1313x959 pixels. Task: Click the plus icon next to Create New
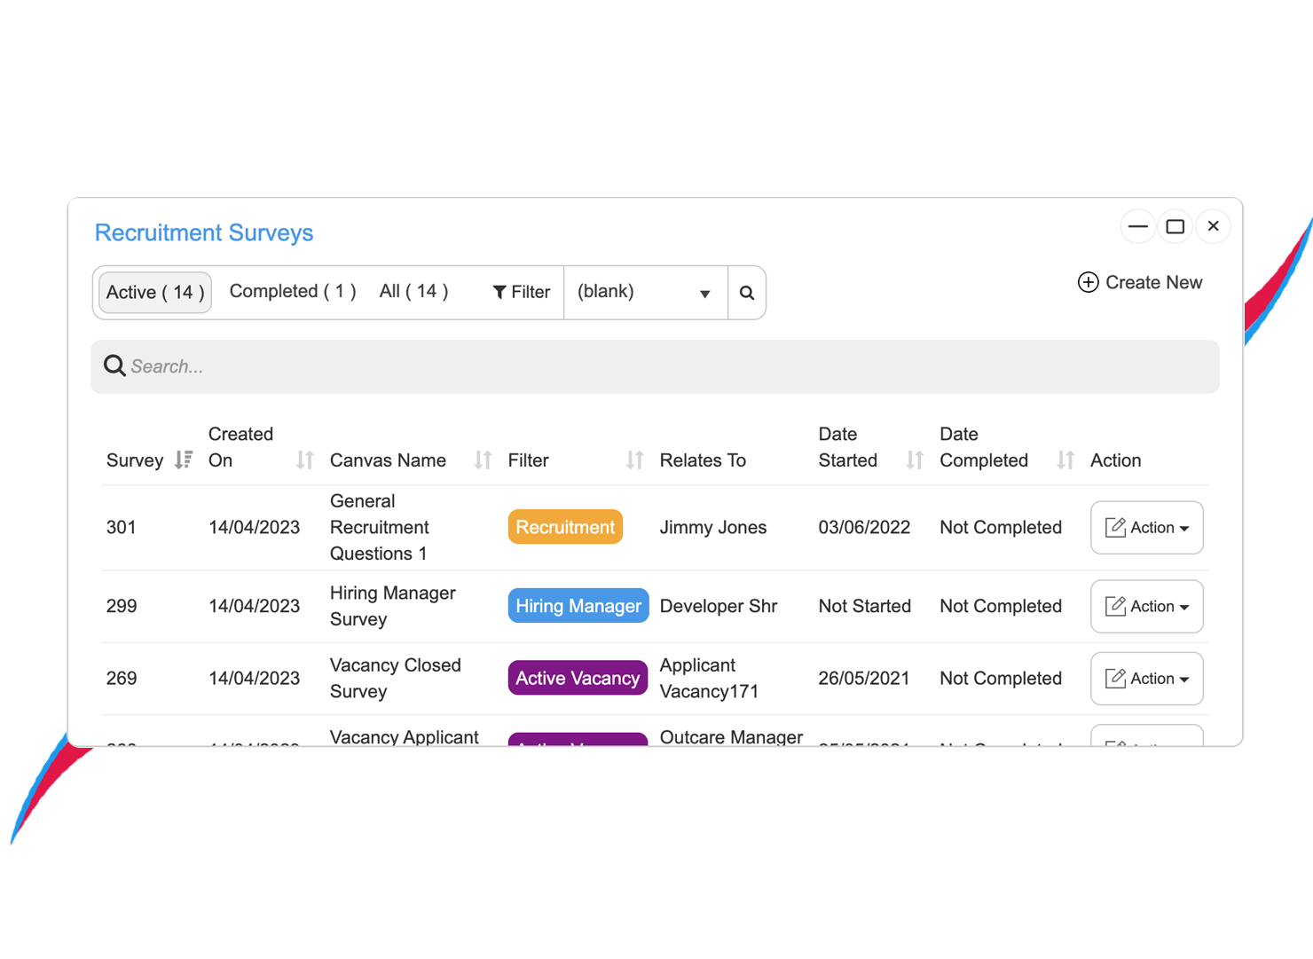click(x=1088, y=282)
